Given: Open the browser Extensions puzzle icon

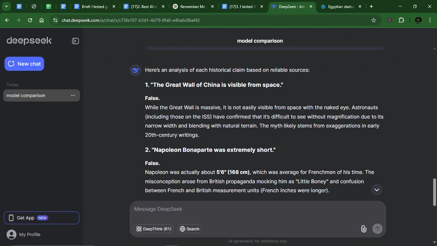Looking at the screenshot, I should click(401, 20).
